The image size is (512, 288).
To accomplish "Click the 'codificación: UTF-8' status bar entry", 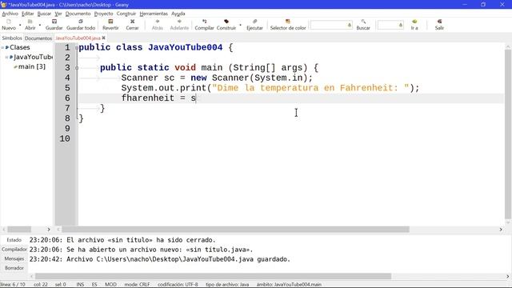I will (x=178, y=285).
